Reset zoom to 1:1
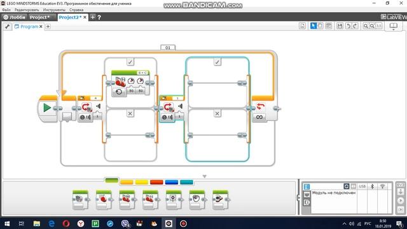The height and width of the screenshot is (229, 407). [x=379, y=25]
